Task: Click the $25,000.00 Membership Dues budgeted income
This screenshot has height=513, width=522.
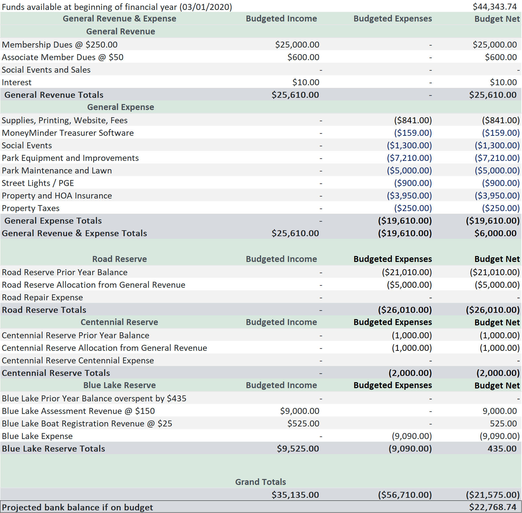Action: point(297,45)
